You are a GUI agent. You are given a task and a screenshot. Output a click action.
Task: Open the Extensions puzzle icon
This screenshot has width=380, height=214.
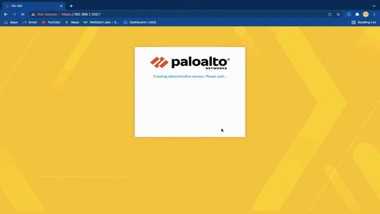coord(357,14)
